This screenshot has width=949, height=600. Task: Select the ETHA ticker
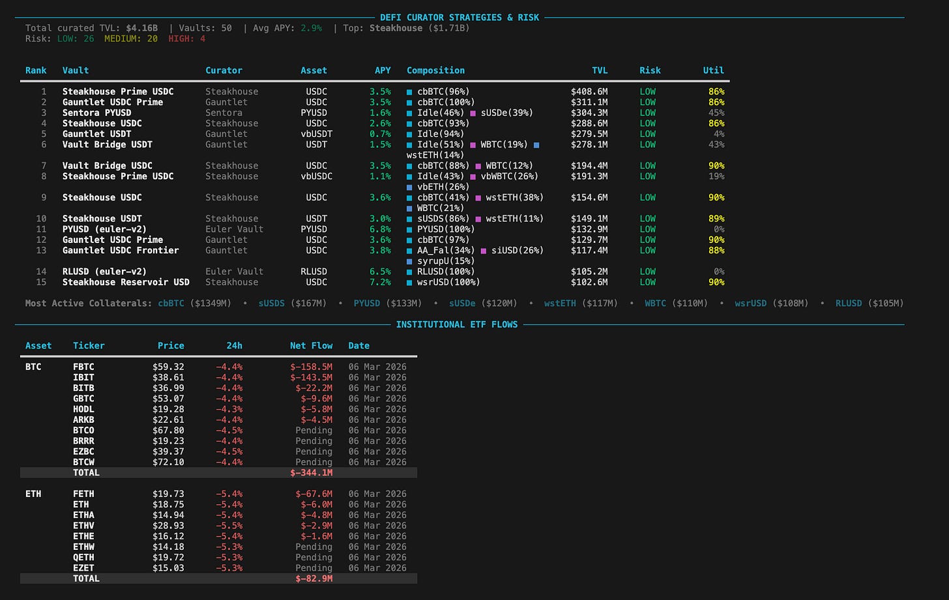click(83, 515)
